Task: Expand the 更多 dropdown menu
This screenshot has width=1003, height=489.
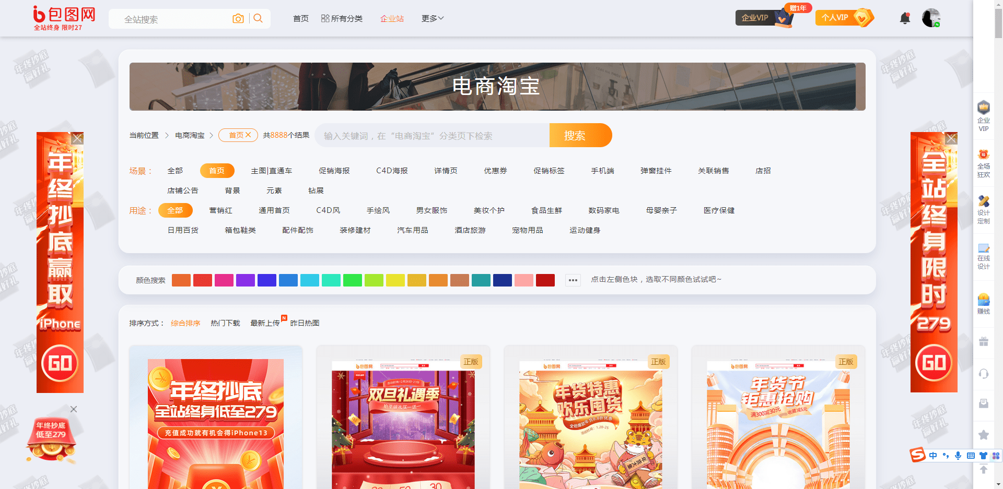Action: (433, 18)
